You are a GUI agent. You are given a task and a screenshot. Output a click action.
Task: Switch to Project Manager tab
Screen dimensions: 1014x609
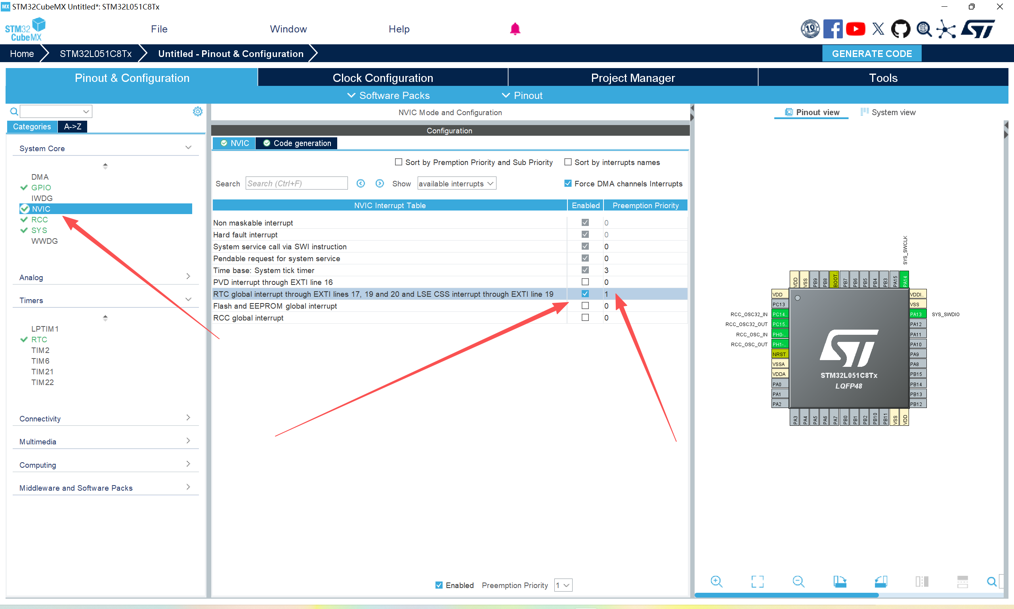pos(633,78)
